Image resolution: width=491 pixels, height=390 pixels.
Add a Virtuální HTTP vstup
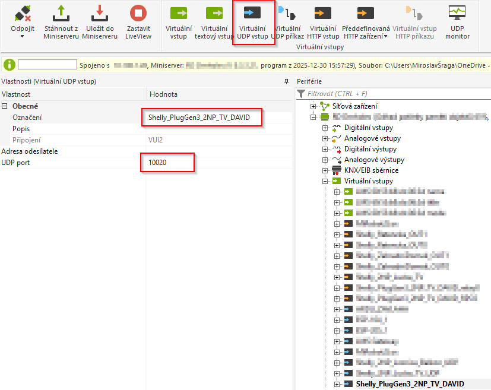(x=323, y=14)
